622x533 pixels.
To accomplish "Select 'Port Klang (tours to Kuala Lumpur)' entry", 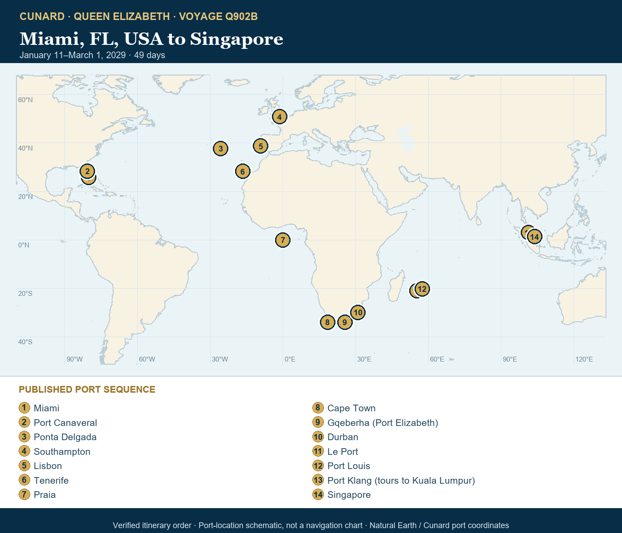I will pyautogui.click(x=401, y=481).
